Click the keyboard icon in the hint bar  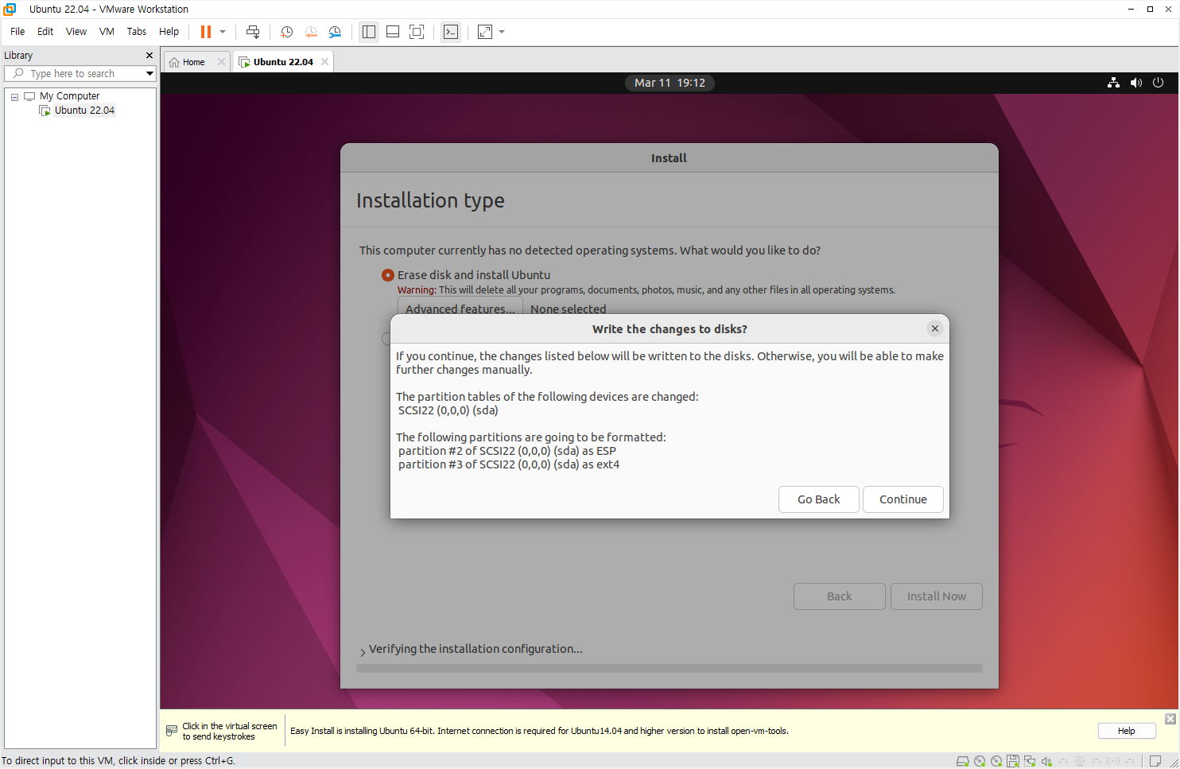172,731
